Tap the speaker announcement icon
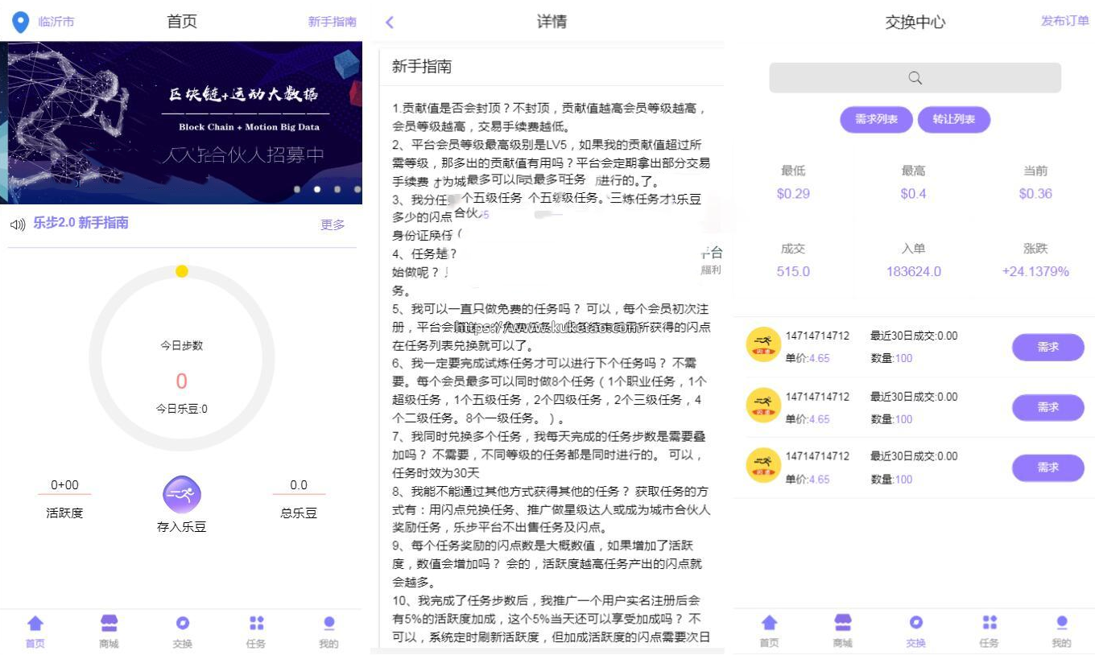The image size is (1095, 655). point(18,225)
